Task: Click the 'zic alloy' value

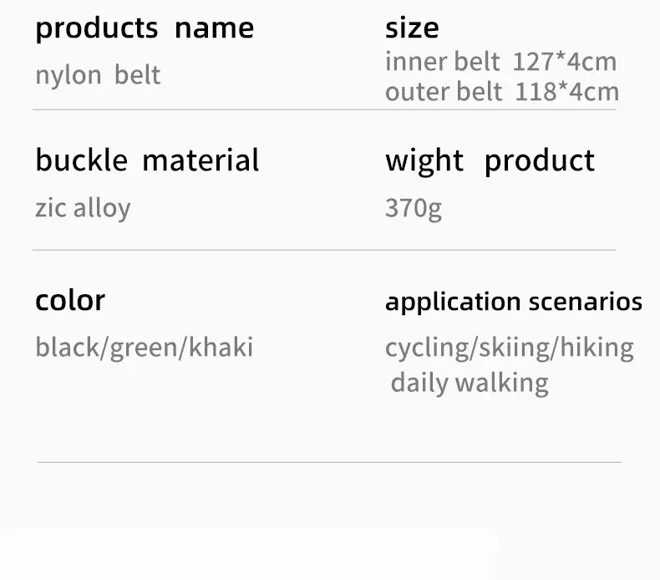Action: (83, 207)
